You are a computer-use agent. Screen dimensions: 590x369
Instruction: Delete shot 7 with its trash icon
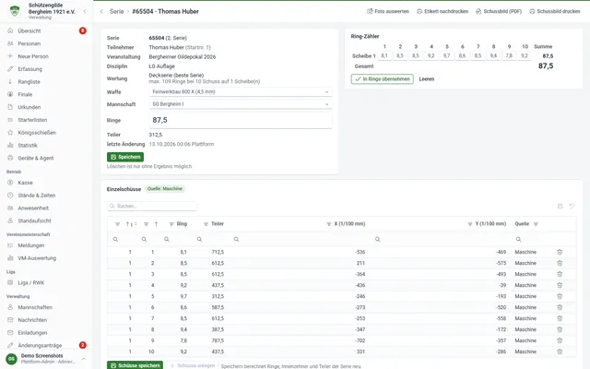(560, 318)
